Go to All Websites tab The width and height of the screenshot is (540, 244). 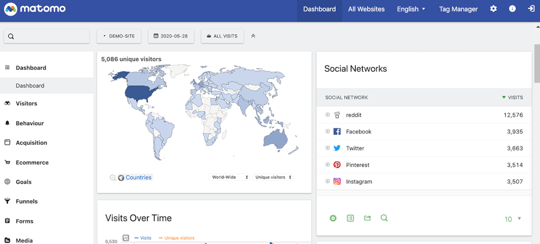click(x=366, y=9)
